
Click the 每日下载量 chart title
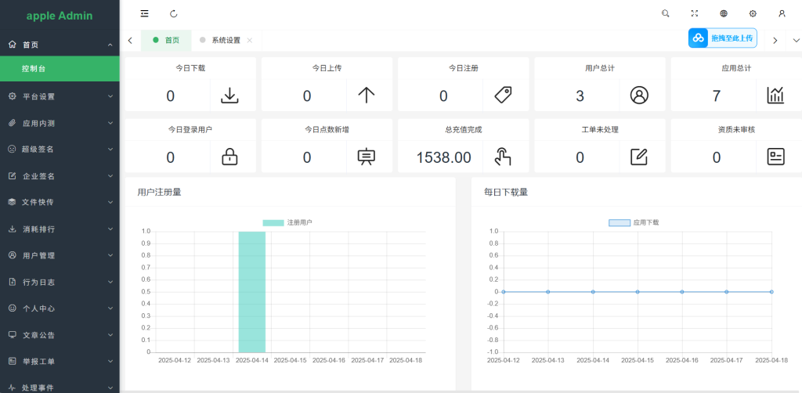click(x=506, y=192)
